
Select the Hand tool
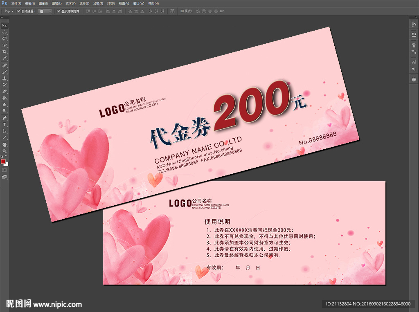[5, 145]
